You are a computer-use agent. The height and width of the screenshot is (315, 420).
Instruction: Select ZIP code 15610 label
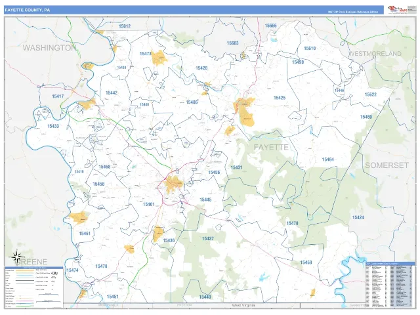pyautogui.click(x=310, y=48)
